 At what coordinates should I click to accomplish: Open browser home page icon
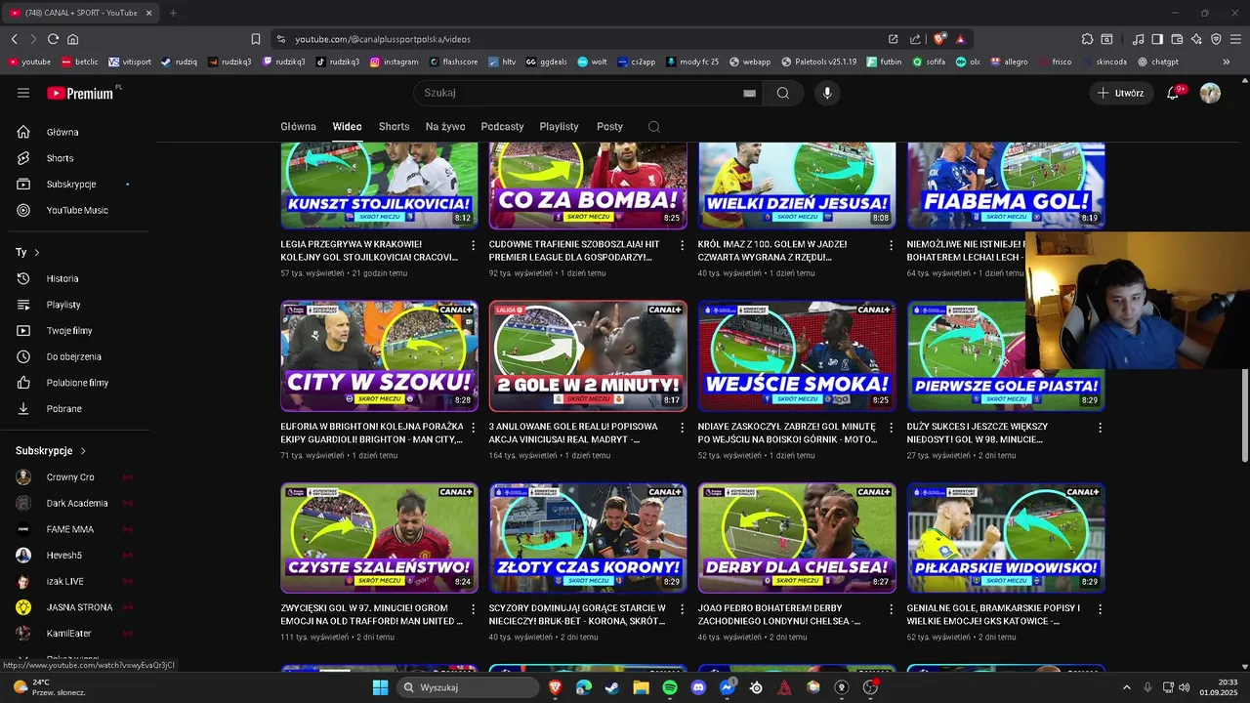[x=72, y=39]
